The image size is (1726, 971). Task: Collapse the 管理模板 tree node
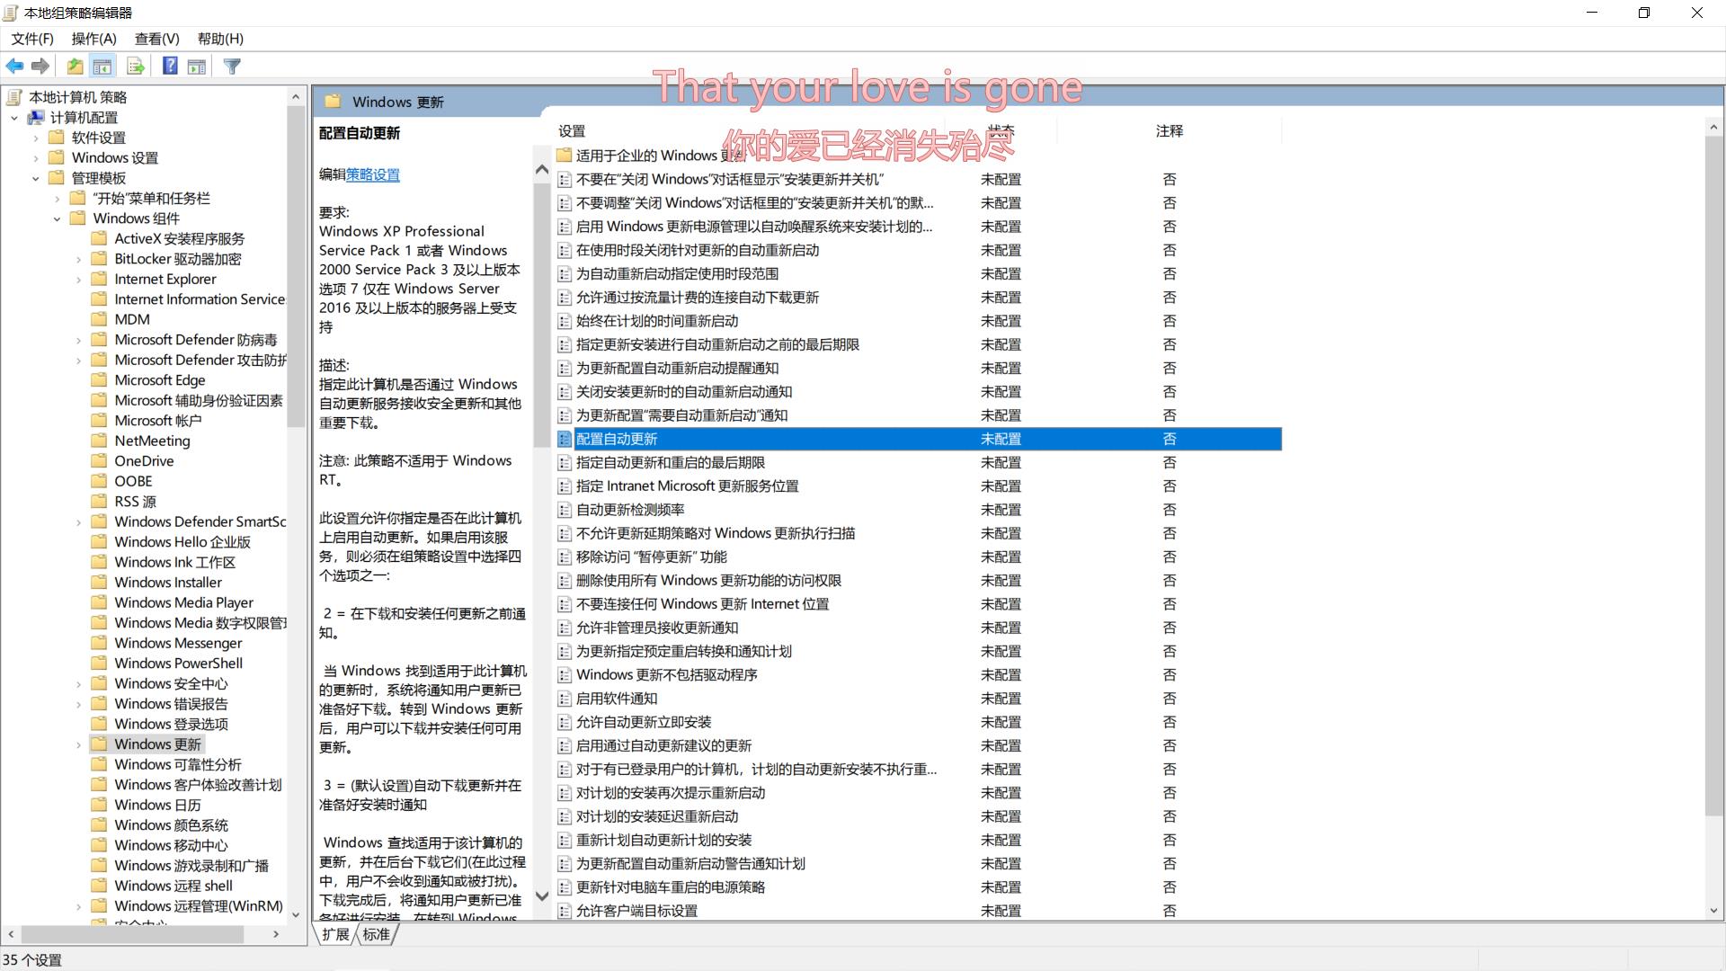(x=36, y=178)
